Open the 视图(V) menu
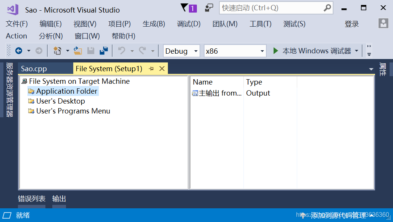Screen dimensions: 393x222 click(x=85, y=24)
